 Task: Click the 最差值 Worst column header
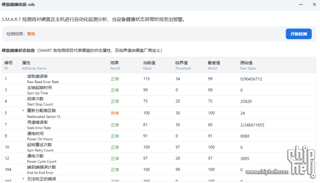214,65
